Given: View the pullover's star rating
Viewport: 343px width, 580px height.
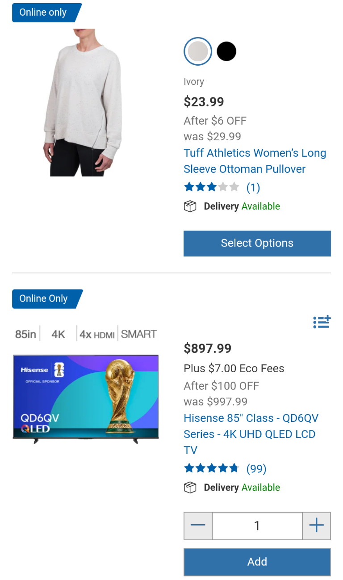Looking at the screenshot, I should point(211,187).
